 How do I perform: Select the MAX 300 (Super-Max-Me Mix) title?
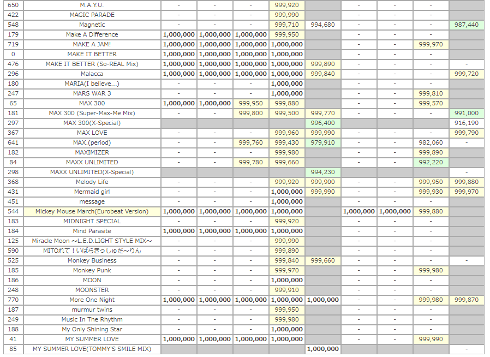tap(92, 113)
